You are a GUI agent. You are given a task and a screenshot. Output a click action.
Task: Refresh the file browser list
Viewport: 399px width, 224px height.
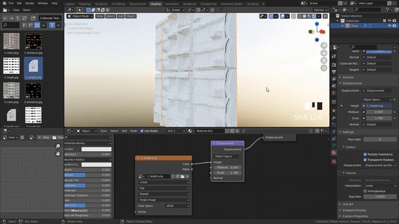24,18
